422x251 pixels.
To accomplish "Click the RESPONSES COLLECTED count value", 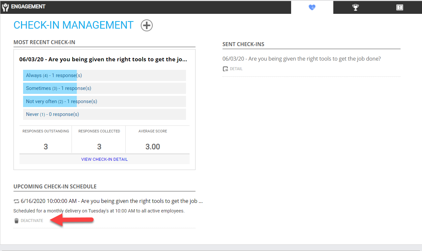I will click(99, 146).
